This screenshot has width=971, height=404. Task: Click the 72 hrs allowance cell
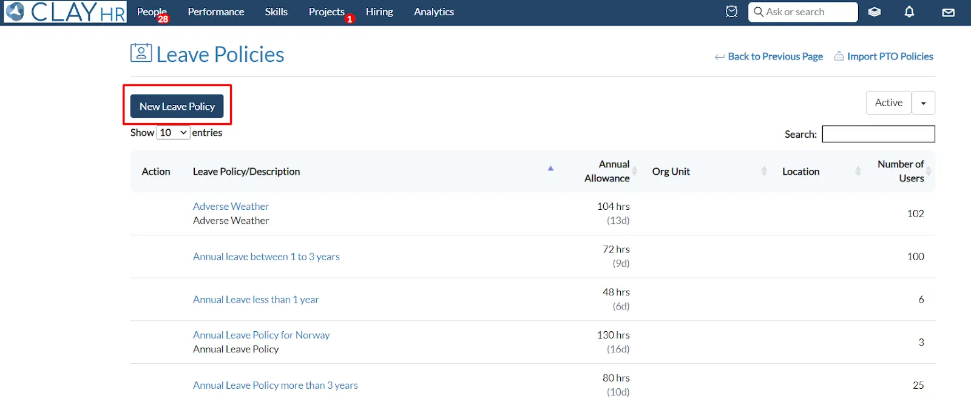click(616, 256)
